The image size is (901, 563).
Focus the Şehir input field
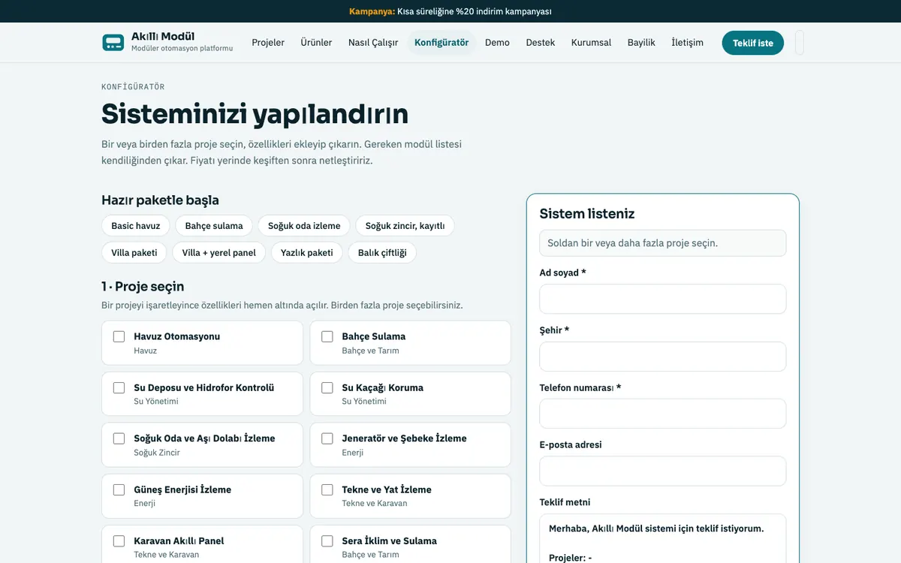663,357
